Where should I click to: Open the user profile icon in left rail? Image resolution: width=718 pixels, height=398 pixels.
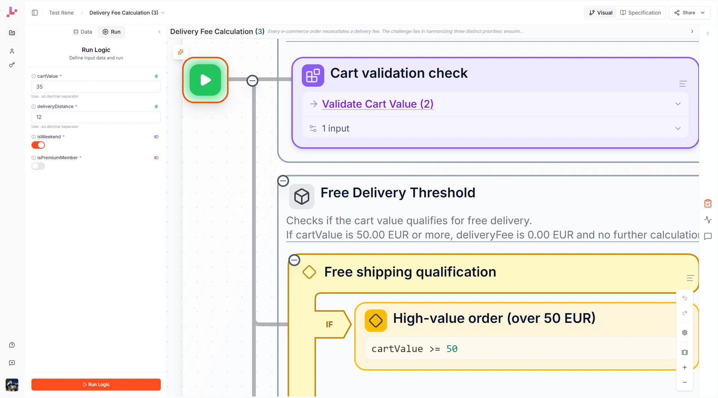point(12,51)
